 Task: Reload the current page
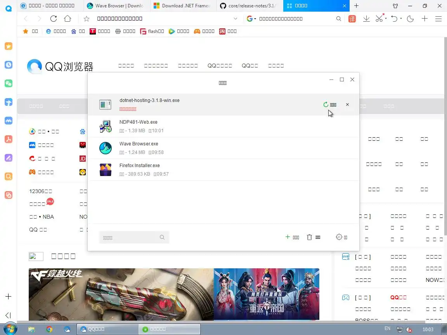click(53, 19)
